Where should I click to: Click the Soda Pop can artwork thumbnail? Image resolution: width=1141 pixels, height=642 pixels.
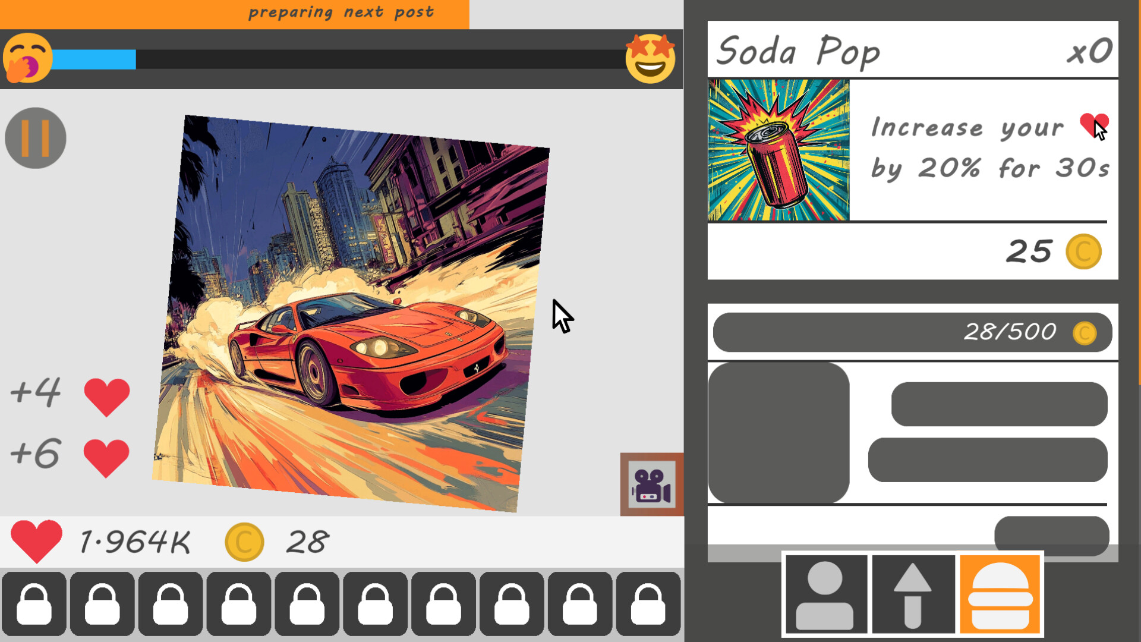pos(777,149)
